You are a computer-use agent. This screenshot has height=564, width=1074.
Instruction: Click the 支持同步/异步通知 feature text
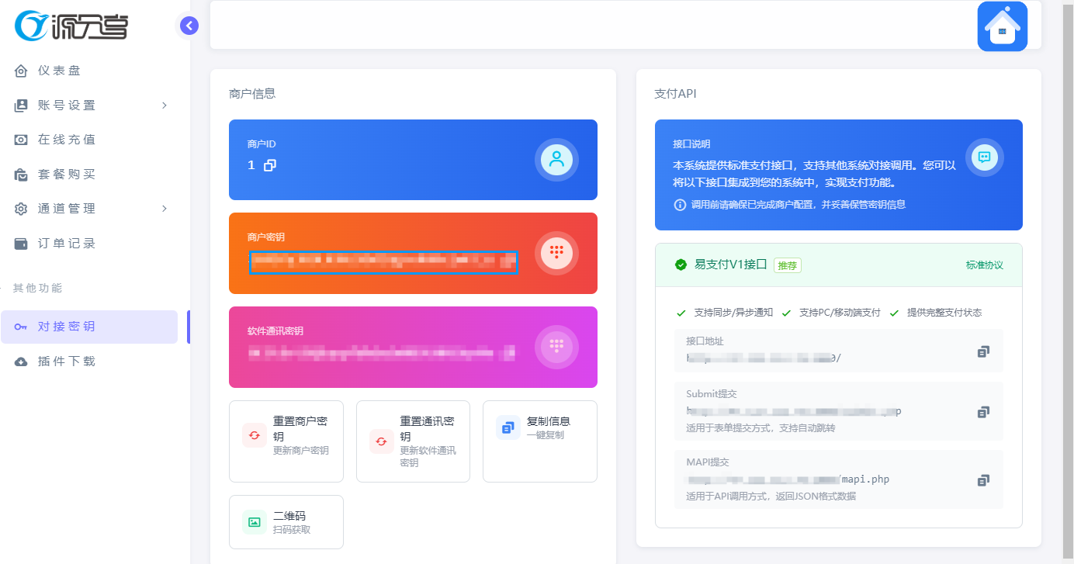coord(733,313)
